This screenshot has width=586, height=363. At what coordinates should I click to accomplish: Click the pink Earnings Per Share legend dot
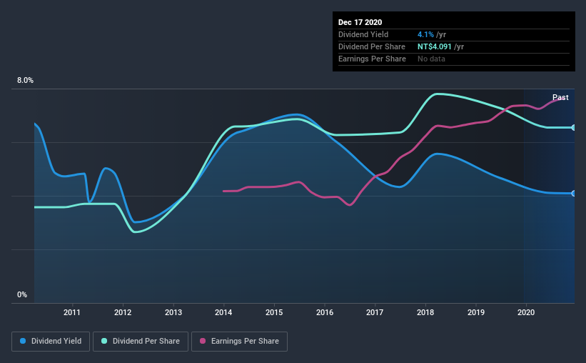coord(203,341)
